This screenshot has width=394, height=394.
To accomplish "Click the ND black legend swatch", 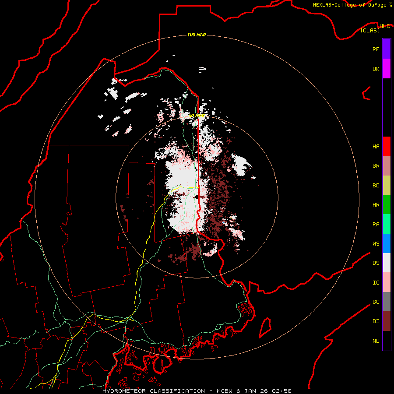I will [x=387, y=341].
